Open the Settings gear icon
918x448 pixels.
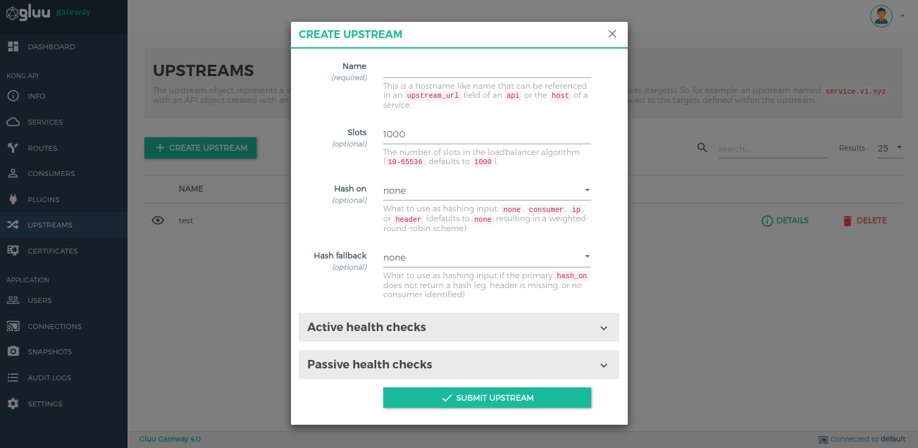(x=13, y=404)
